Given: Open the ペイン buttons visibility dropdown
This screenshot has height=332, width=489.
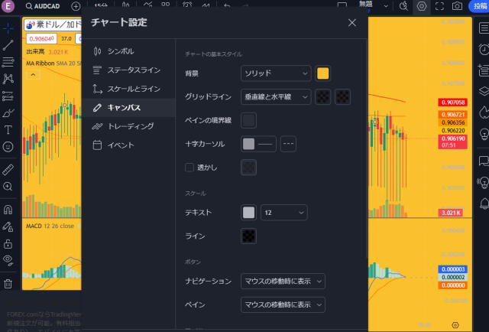Looking at the screenshot, I should 283,304.
